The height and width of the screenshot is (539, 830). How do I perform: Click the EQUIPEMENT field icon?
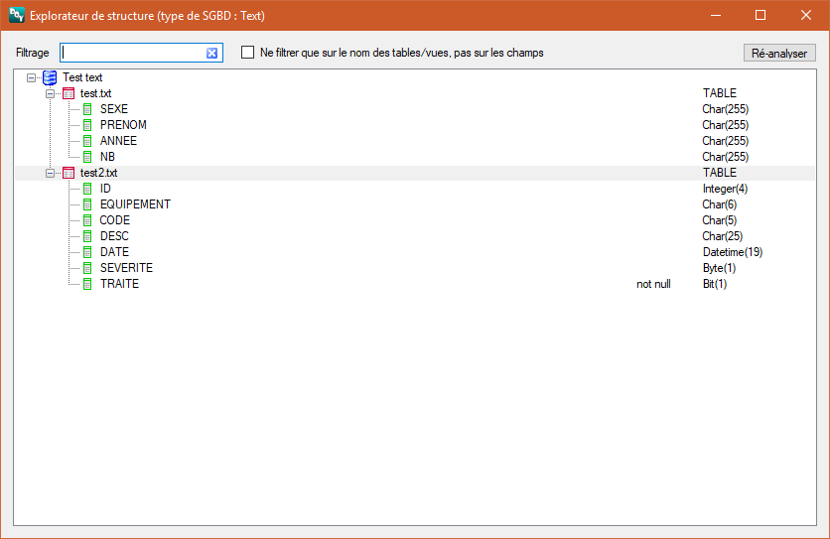pos(88,204)
